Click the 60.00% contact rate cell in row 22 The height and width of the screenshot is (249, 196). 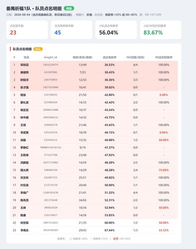click(x=109, y=223)
